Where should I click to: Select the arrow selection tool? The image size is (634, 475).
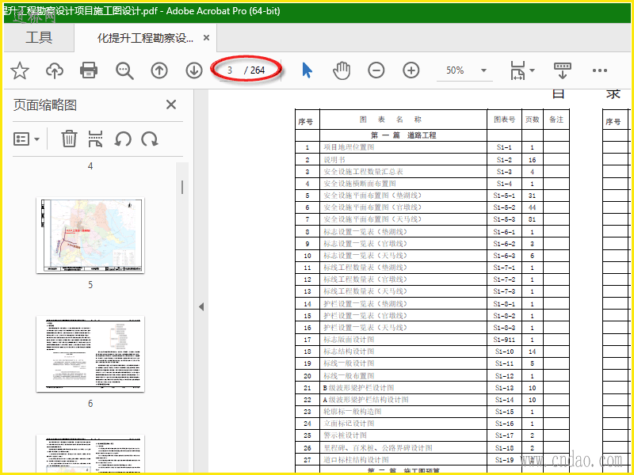pos(307,70)
